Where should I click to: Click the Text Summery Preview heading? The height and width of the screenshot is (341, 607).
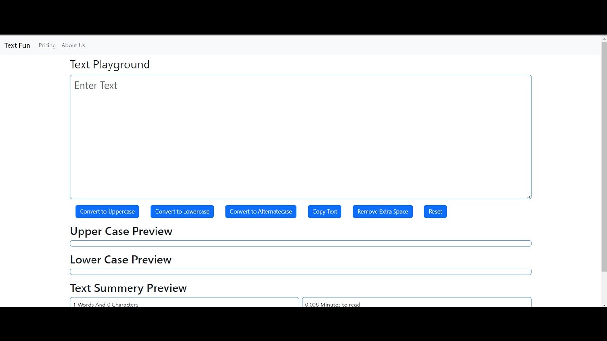point(129,288)
